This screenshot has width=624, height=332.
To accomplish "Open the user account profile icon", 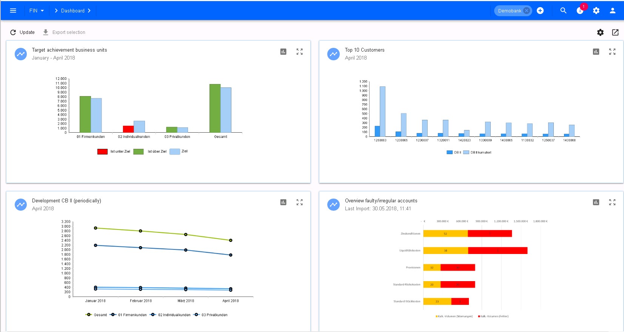I will click(x=612, y=11).
